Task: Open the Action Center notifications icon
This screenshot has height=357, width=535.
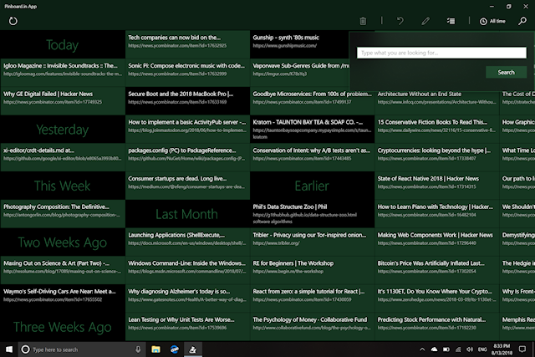Action: pos(522,349)
